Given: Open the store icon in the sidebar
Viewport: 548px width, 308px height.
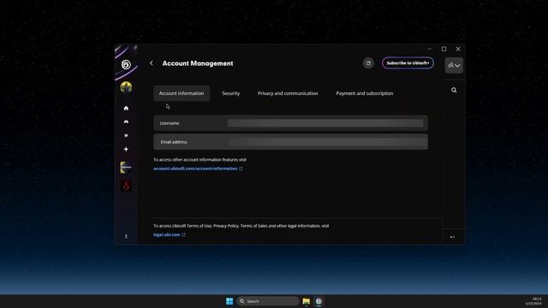Looking at the screenshot, I should click(x=126, y=135).
